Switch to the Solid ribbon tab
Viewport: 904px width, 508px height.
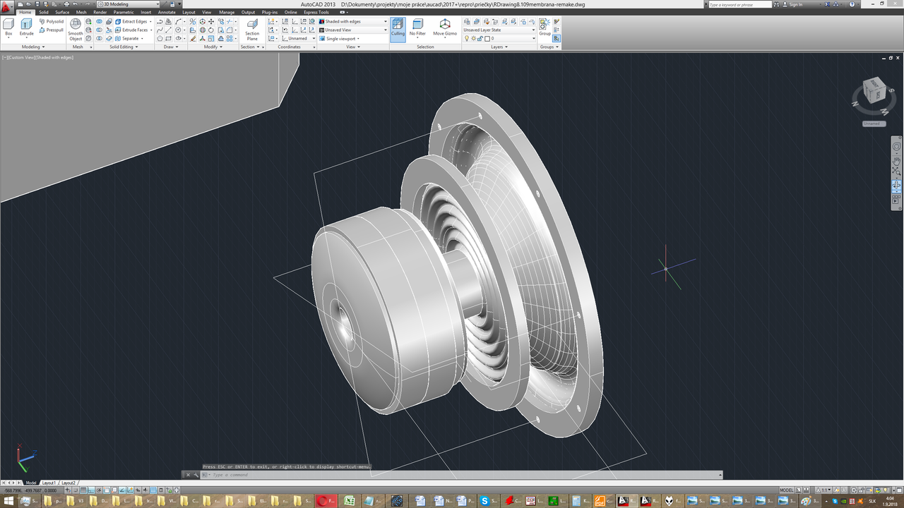[44, 12]
